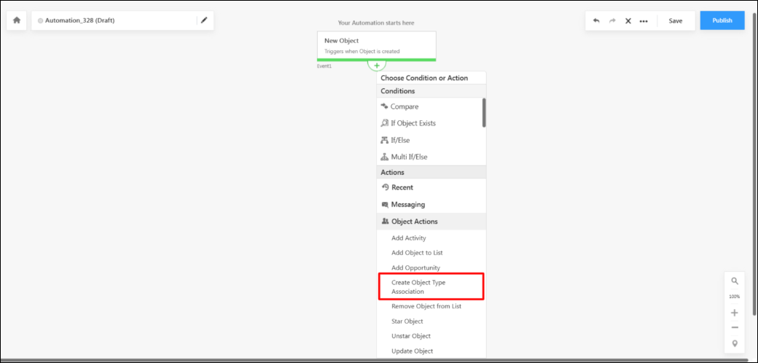Click the blue Publish button
Image resolution: width=758 pixels, height=363 pixels.
pyautogui.click(x=722, y=20)
